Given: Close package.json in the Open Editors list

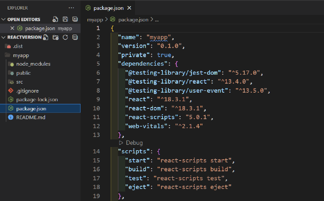Looking at the screenshot, I should 12,28.
